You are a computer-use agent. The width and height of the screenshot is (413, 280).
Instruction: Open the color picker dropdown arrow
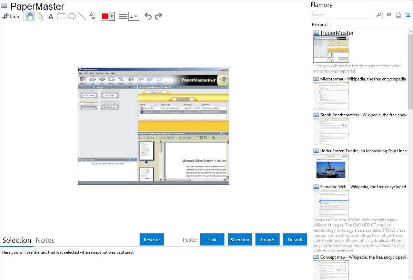tap(112, 16)
